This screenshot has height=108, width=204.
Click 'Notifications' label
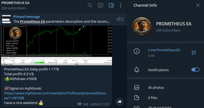click(x=158, y=70)
